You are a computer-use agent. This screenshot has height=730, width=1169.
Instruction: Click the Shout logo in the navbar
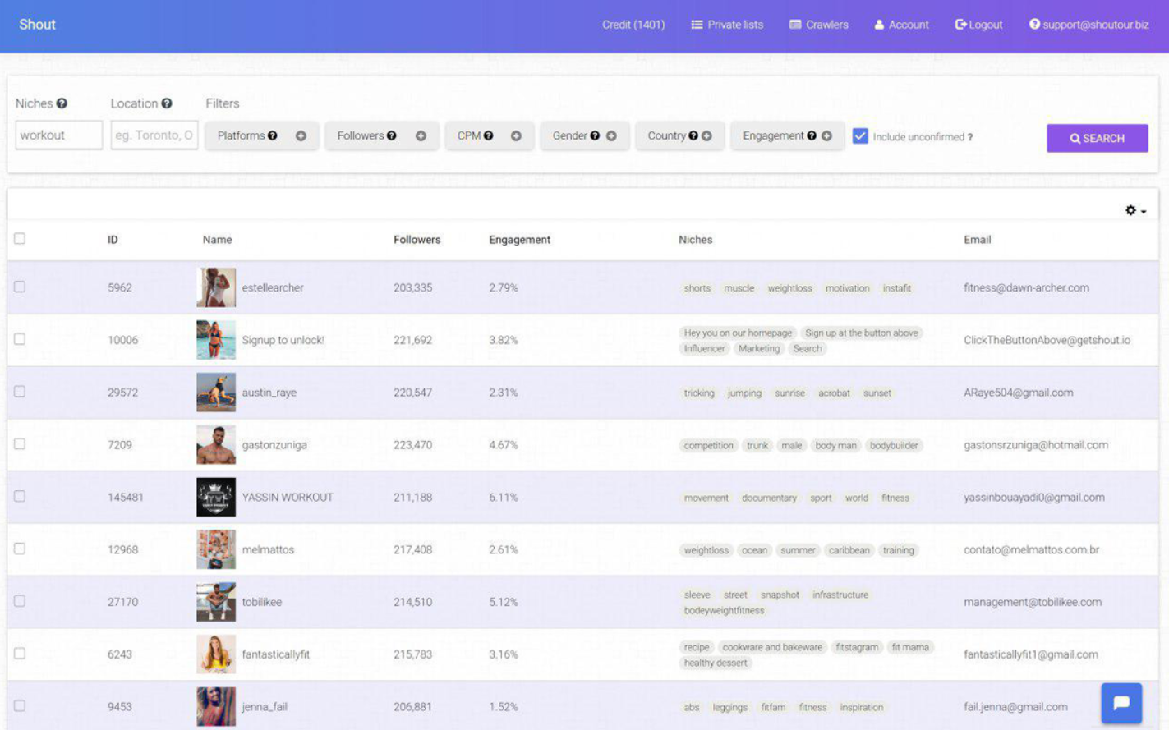pos(36,24)
